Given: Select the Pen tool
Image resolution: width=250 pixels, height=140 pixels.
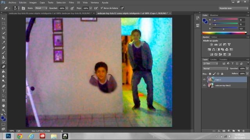Looking at the screenshot, I should pos(4,86).
